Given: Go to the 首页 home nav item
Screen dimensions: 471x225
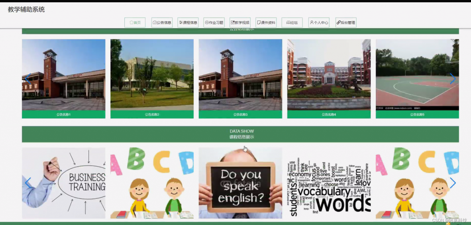Looking at the screenshot, I should pyautogui.click(x=135, y=22).
